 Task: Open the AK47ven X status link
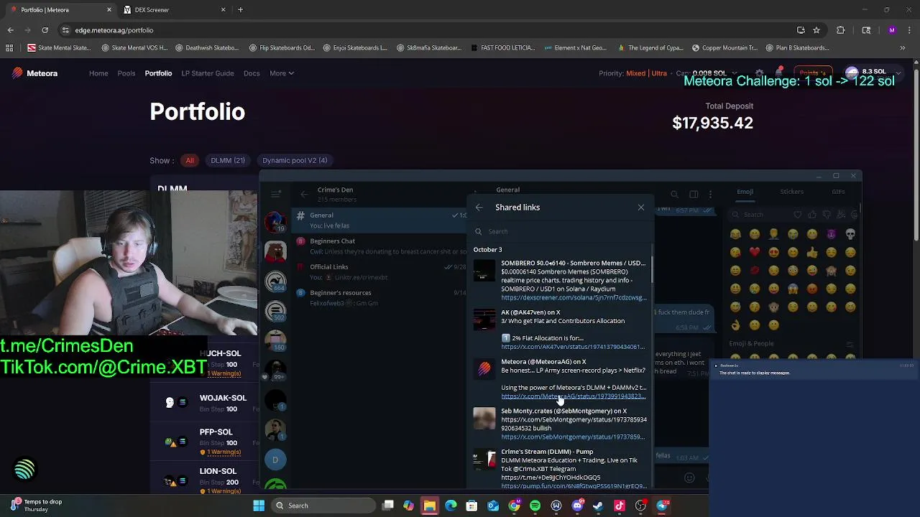pos(573,347)
